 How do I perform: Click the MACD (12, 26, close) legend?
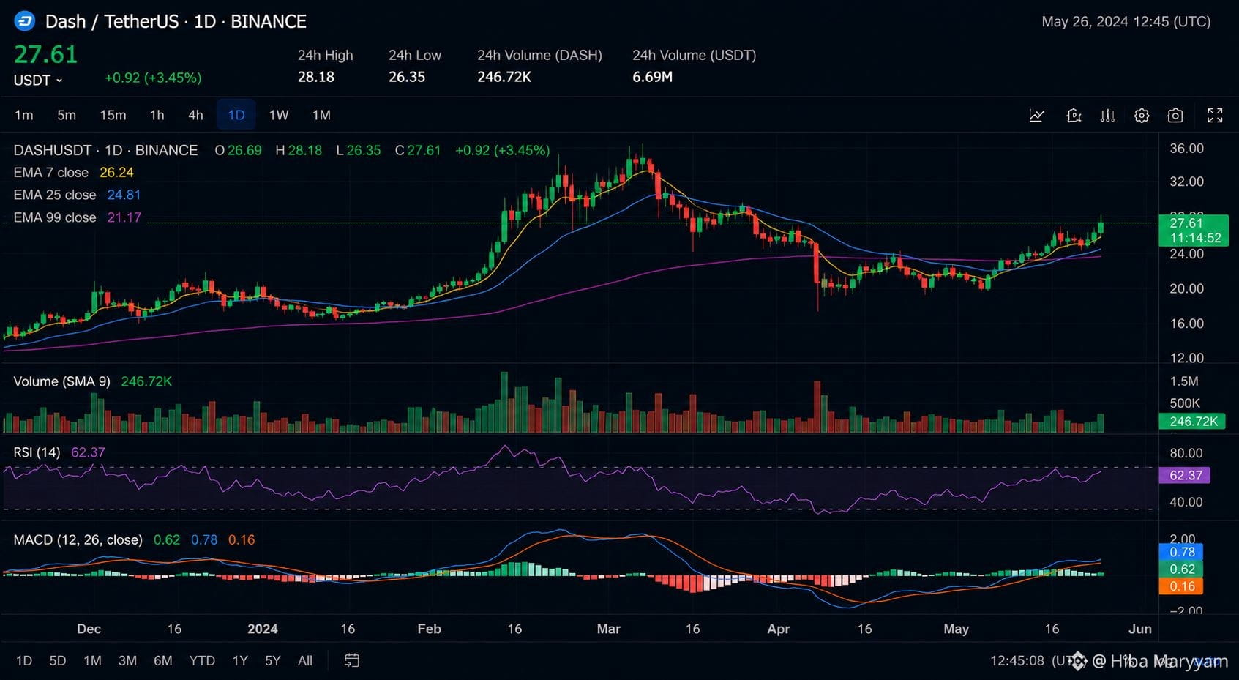pos(78,539)
